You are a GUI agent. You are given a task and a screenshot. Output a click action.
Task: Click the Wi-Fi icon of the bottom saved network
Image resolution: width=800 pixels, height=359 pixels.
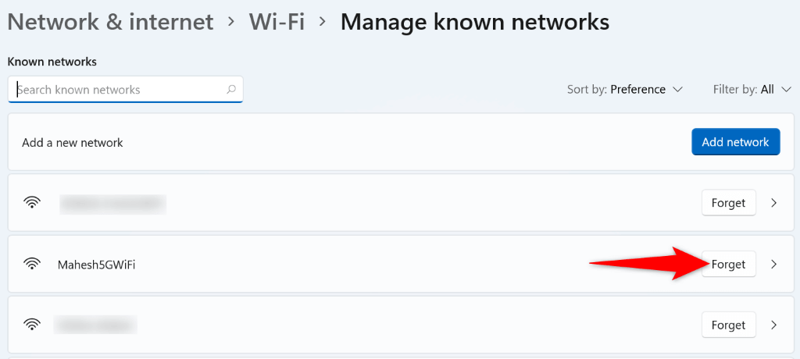[32, 325]
